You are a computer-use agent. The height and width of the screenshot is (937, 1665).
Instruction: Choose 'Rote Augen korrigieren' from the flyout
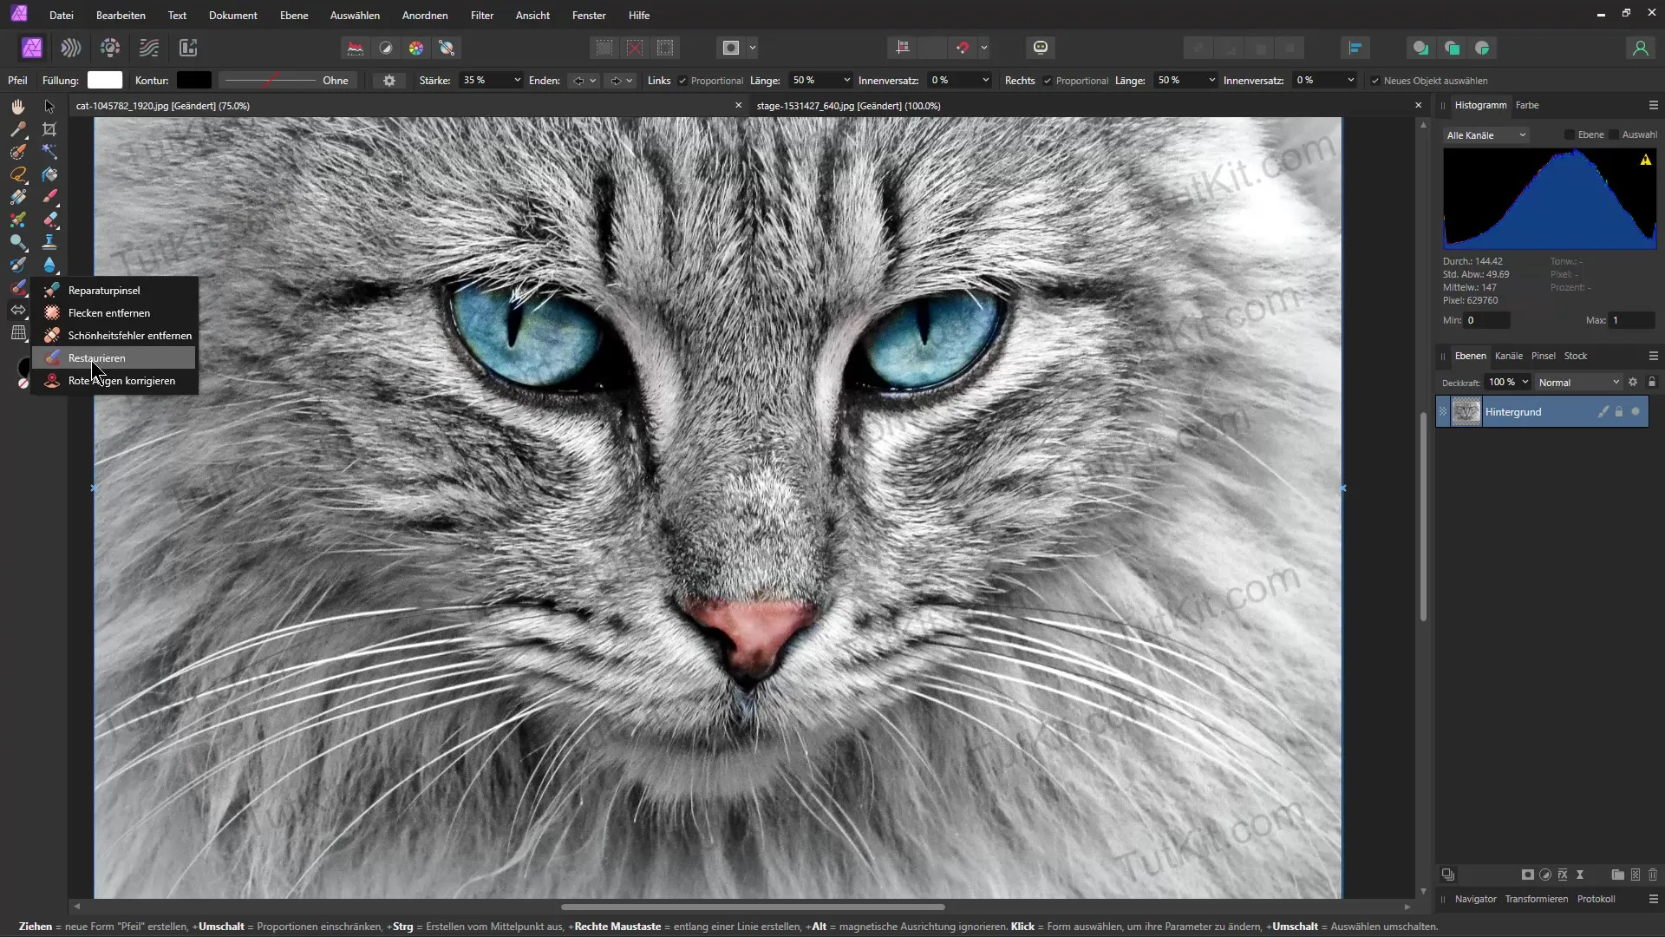[114, 381]
